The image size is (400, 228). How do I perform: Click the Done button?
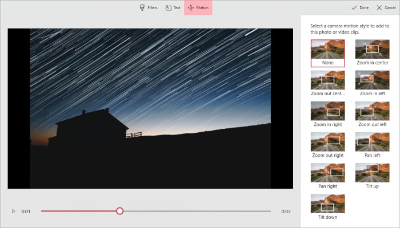(x=360, y=7)
